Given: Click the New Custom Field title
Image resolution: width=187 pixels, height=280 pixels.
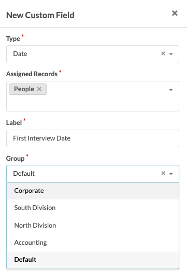Looking at the screenshot, I should point(40,15).
